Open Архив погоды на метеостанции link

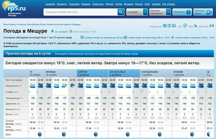[149, 38]
